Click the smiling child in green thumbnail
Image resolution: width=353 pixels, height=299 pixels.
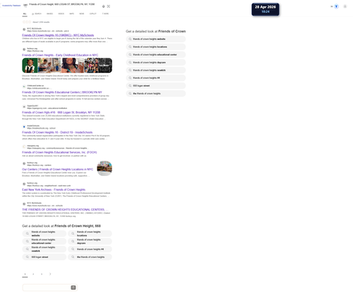pyautogui.click(x=30, y=66)
